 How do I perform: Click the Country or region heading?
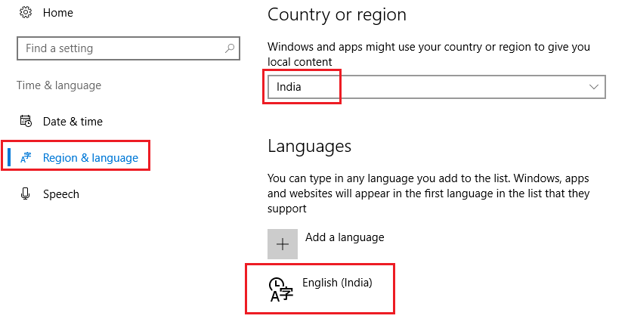point(337,14)
